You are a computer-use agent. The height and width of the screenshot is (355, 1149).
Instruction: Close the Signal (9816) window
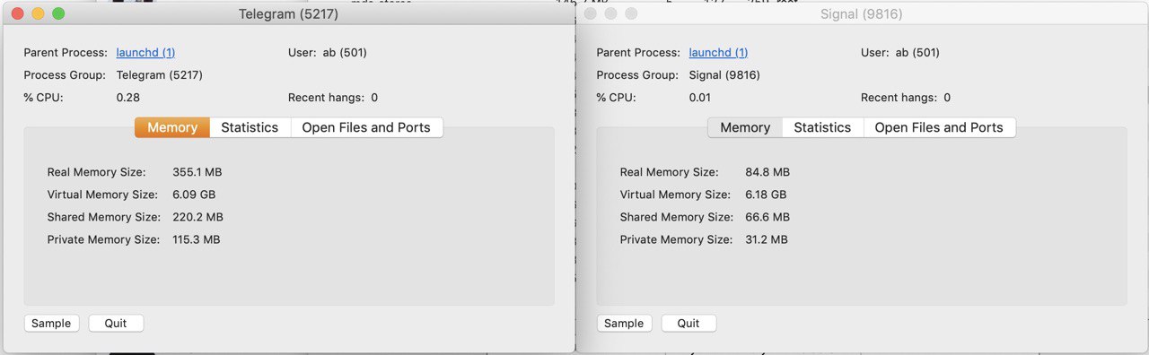tap(590, 13)
